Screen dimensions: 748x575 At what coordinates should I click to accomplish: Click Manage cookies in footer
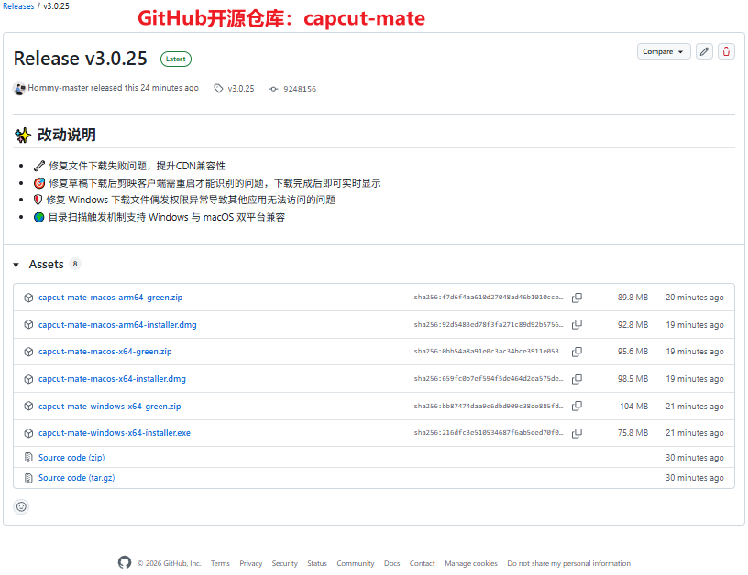coord(471,564)
